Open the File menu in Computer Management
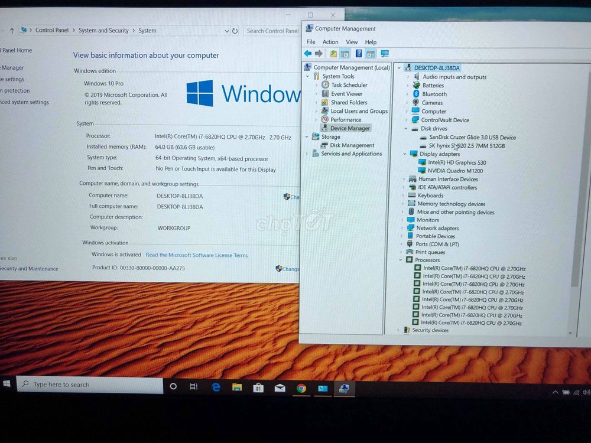 tap(311, 42)
